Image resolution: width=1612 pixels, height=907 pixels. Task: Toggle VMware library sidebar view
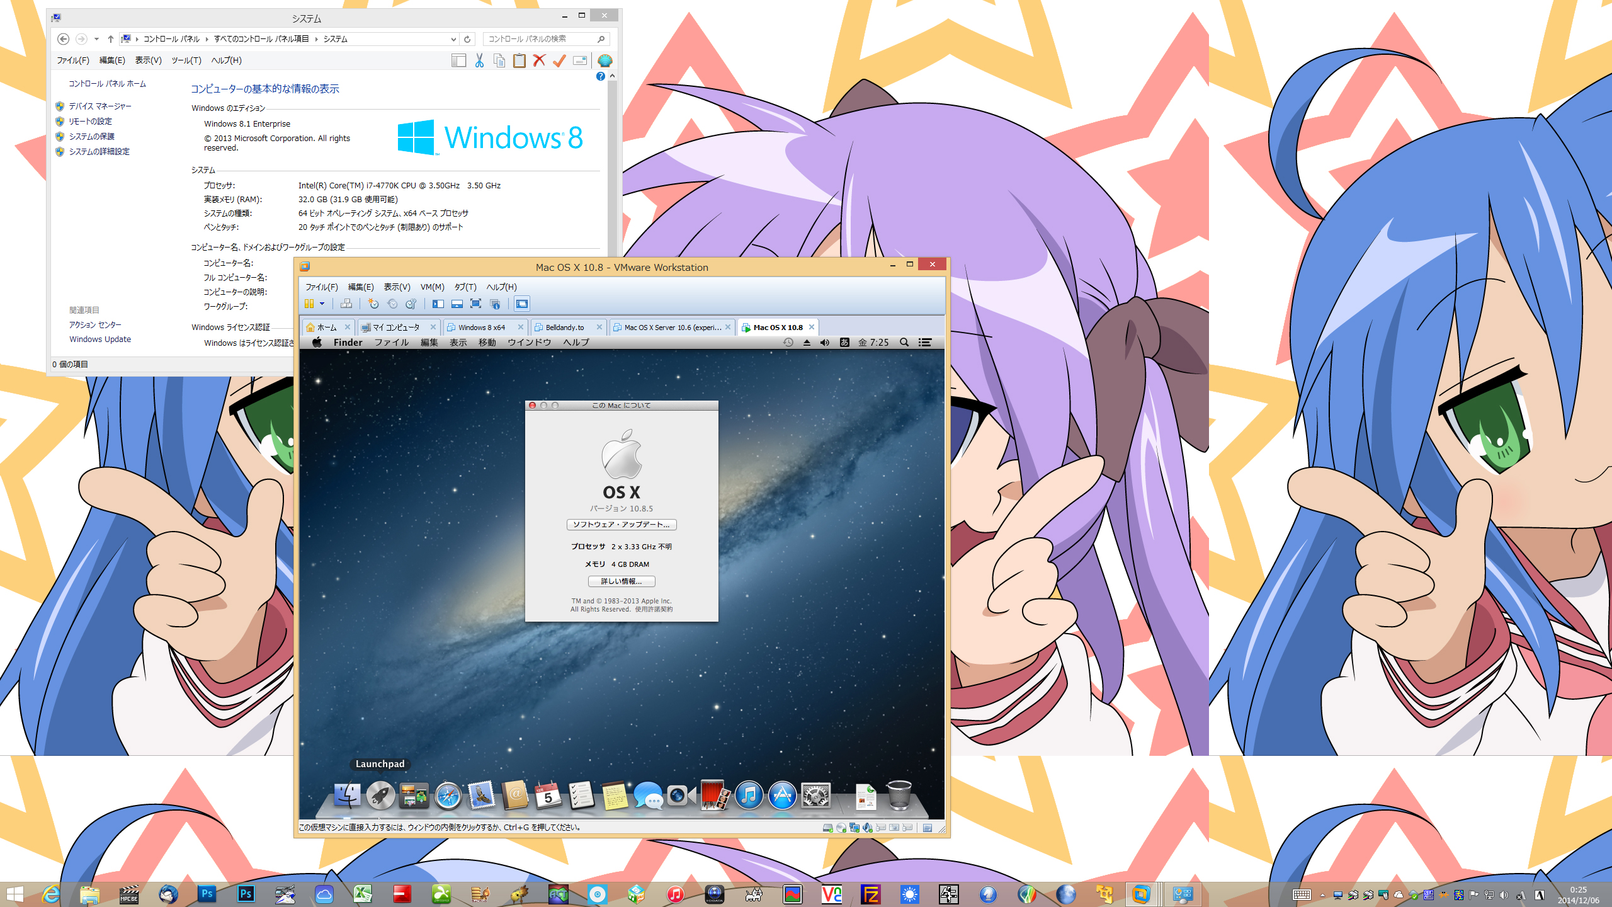pos(438,304)
